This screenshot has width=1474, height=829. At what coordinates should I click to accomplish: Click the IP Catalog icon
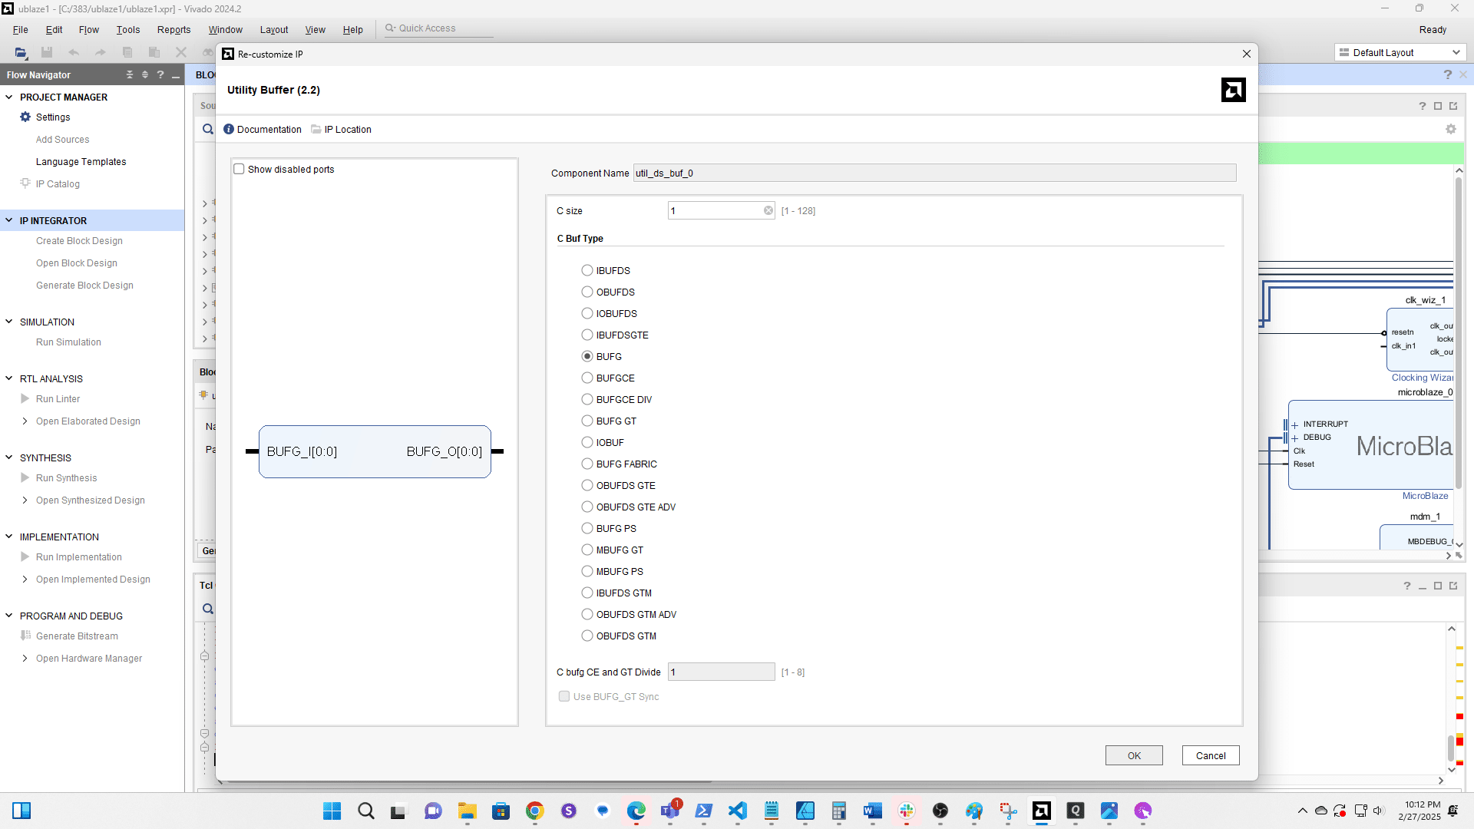[25, 183]
